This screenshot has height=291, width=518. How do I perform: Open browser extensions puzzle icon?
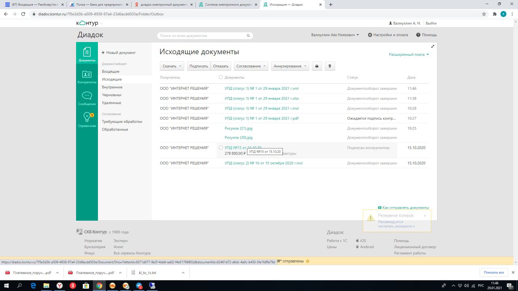(x=495, y=14)
